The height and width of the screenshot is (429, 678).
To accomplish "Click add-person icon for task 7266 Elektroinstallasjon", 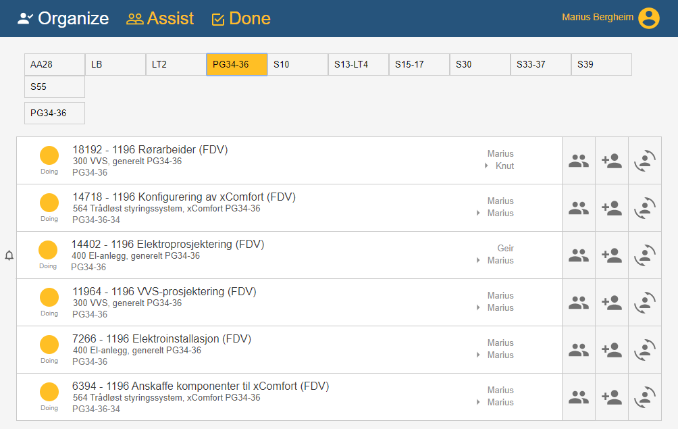I will click(x=612, y=350).
